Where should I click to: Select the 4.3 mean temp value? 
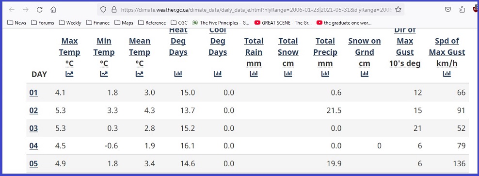(149, 111)
